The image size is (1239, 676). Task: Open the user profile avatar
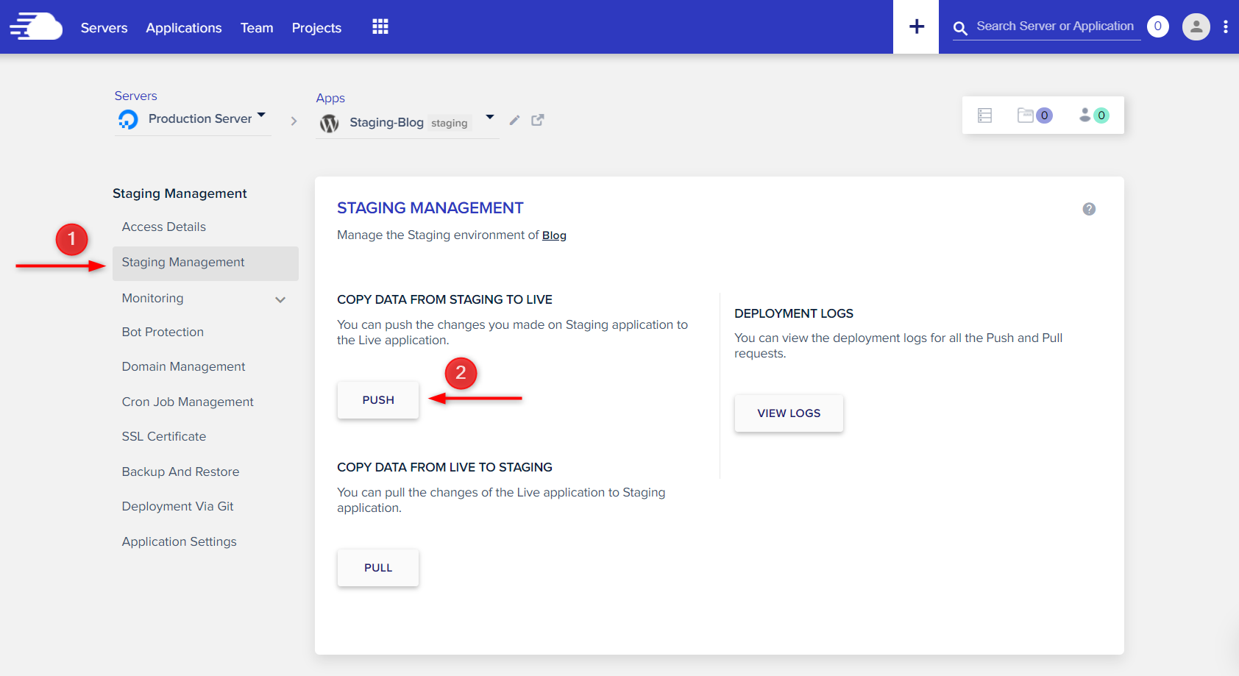pos(1196,27)
